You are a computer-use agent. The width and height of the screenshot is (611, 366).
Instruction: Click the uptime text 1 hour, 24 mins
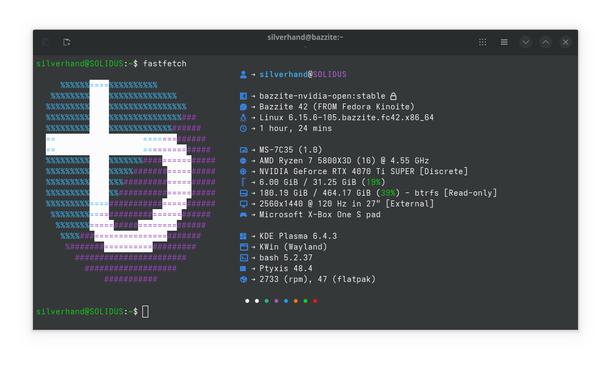pyautogui.click(x=296, y=128)
